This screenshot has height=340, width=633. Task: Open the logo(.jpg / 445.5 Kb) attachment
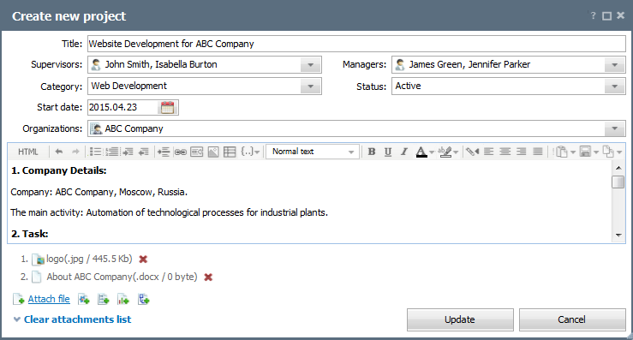coord(89,259)
